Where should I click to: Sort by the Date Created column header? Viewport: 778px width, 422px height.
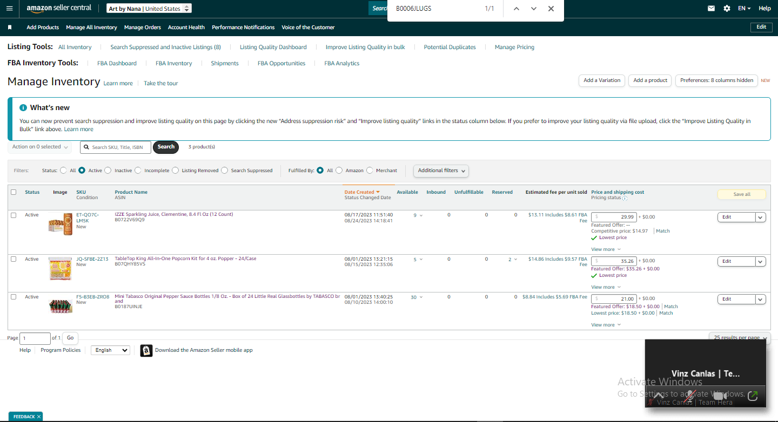coord(362,192)
